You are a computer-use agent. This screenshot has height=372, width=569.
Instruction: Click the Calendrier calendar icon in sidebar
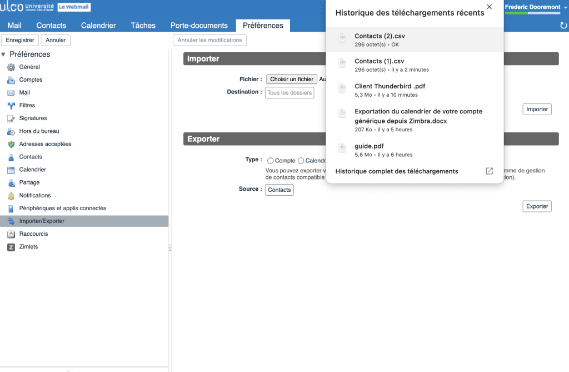pyautogui.click(x=11, y=170)
